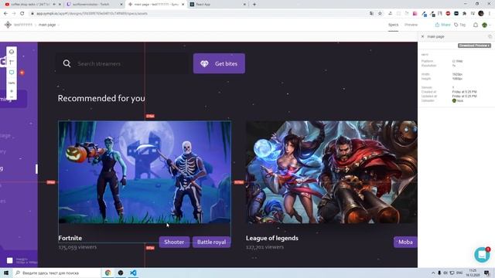Image resolution: width=495 pixels, height=278 pixels.
Task: Click the League of legends title text
Action: pos(271,238)
